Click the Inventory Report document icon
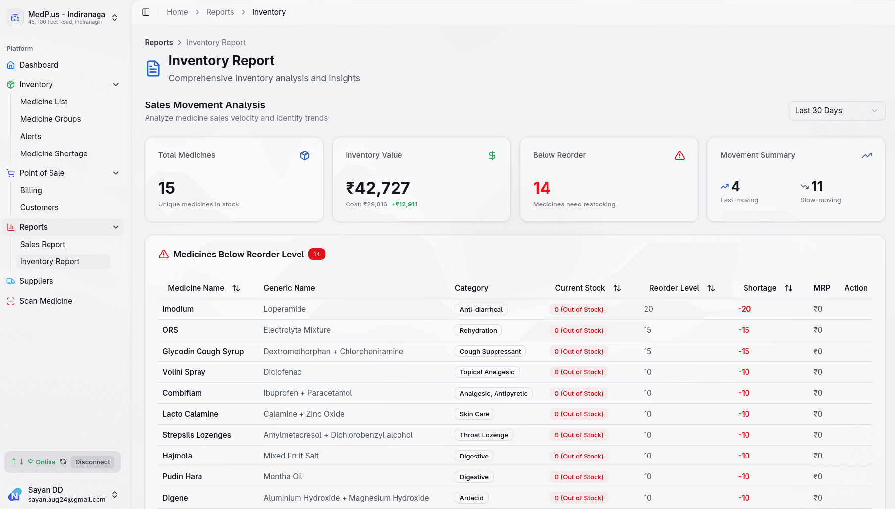Image resolution: width=895 pixels, height=509 pixels. point(153,69)
